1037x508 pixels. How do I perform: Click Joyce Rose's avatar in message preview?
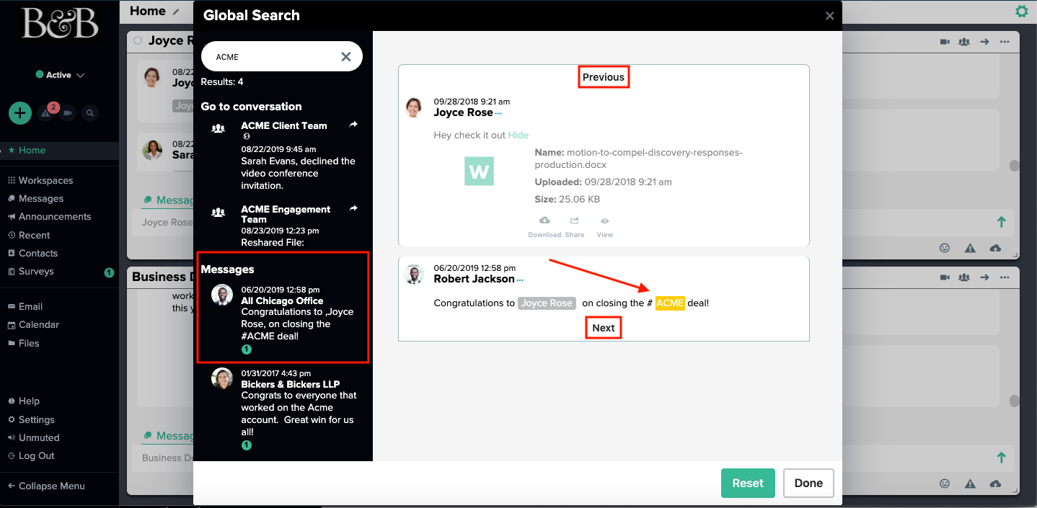414,107
